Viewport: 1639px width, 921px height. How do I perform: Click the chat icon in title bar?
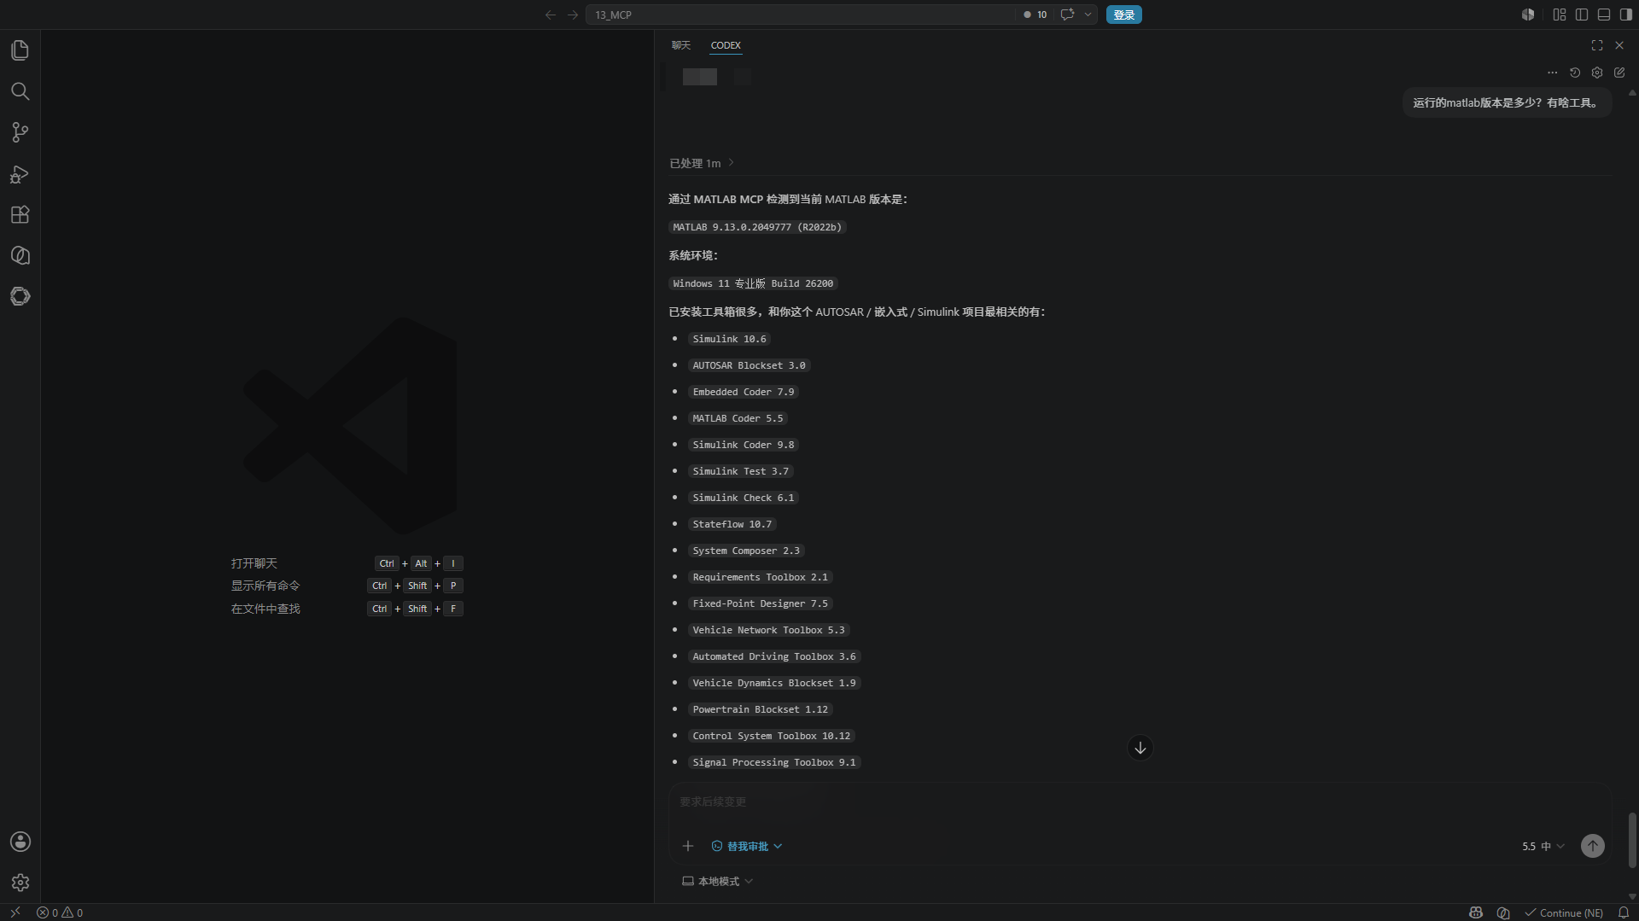point(1066,15)
